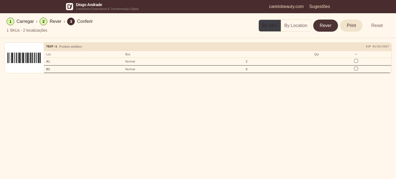Click the Loc column header

tap(49, 54)
